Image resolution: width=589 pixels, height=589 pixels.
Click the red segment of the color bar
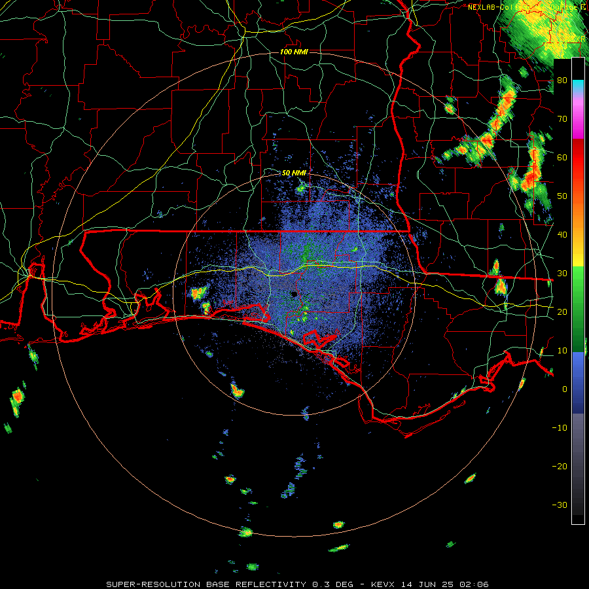click(x=578, y=159)
